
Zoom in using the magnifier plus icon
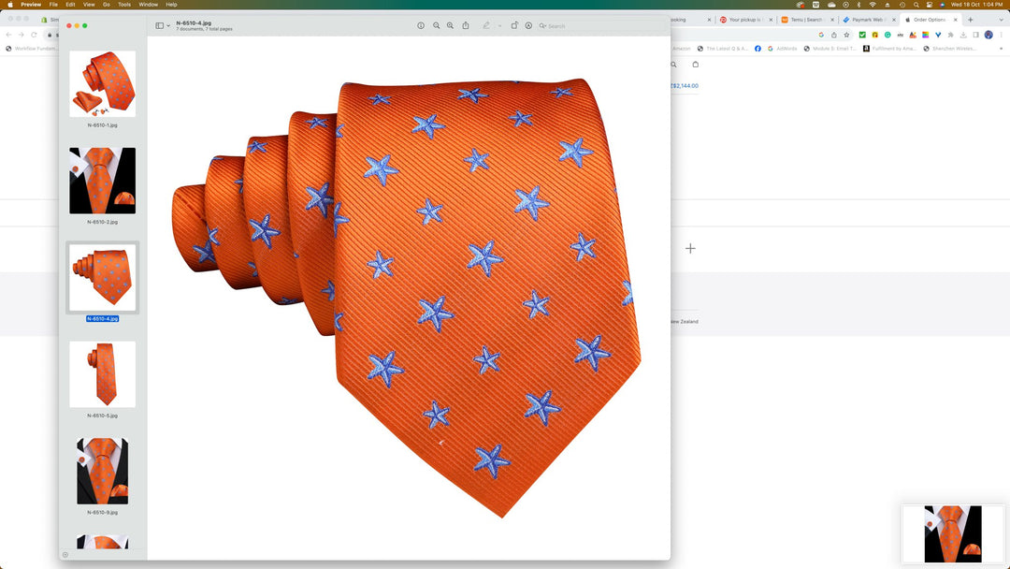(x=450, y=25)
